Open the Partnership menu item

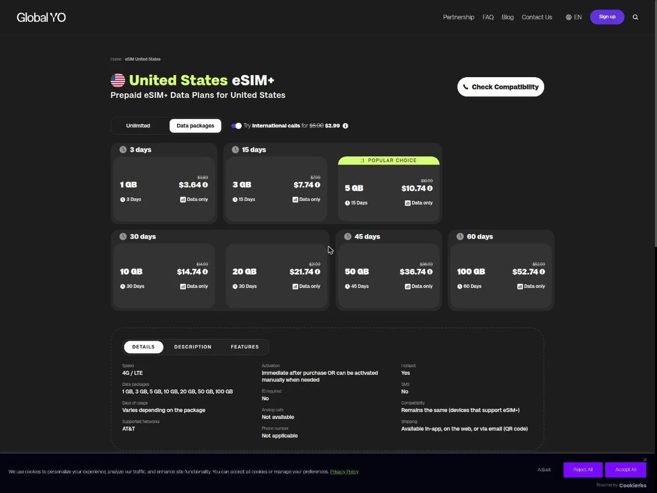click(459, 17)
